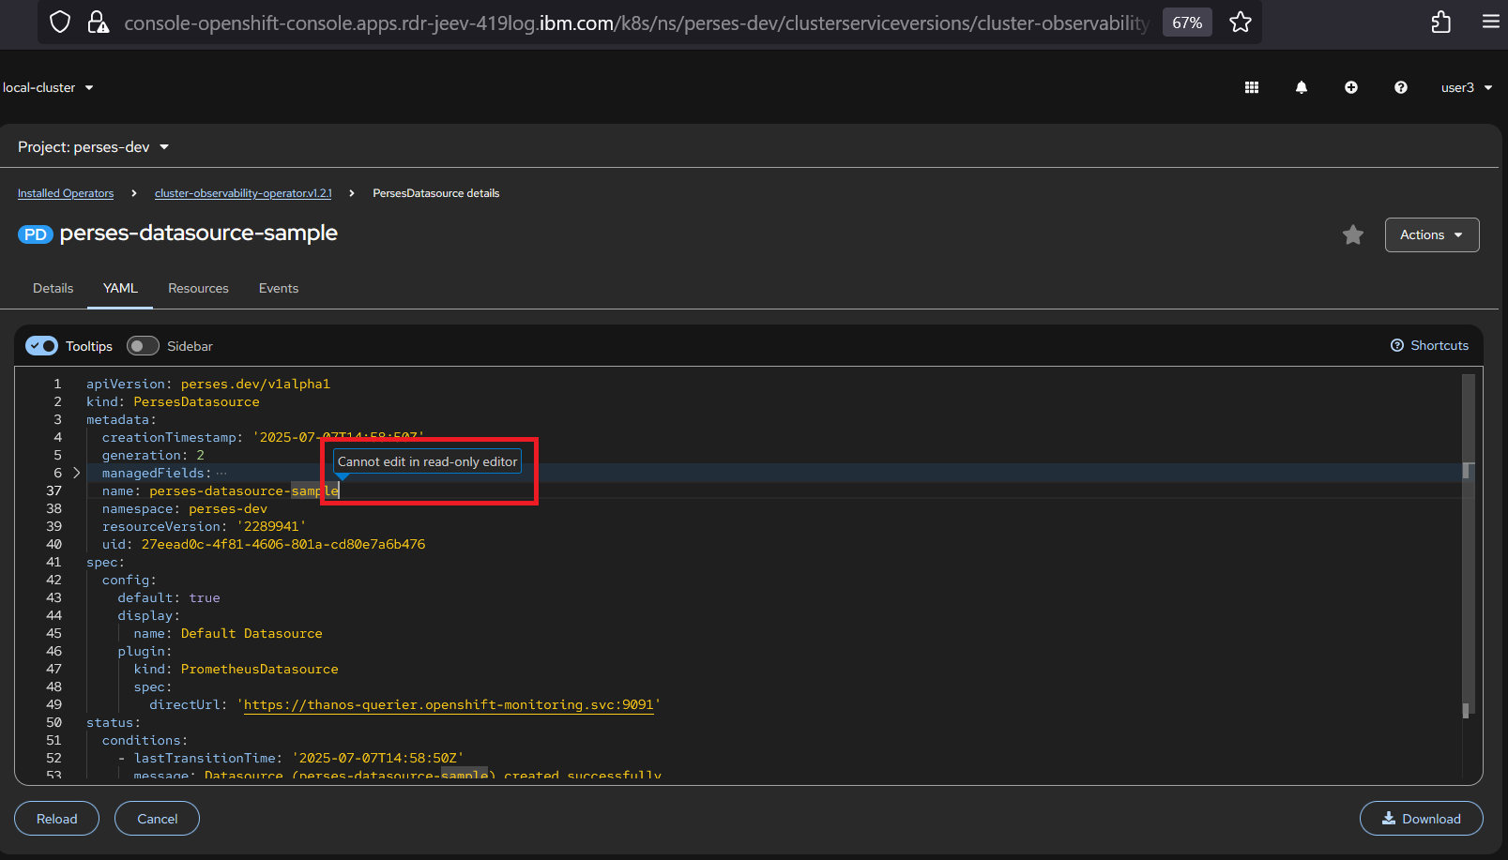Go to Installed Operators breadcrumb
The height and width of the screenshot is (860, 1508).
click(66, 193)
